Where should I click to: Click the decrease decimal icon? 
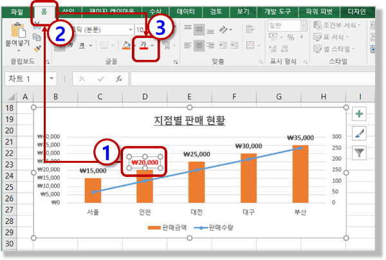coord(284,49)
